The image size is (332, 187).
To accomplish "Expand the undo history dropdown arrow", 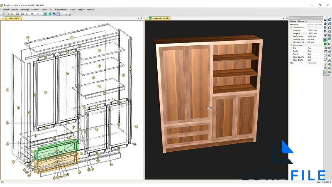I will tap(35, 14).
